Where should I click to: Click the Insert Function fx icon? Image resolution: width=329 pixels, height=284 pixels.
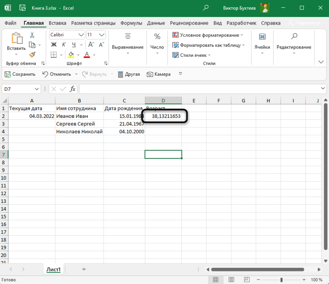[x=72, y=89]
